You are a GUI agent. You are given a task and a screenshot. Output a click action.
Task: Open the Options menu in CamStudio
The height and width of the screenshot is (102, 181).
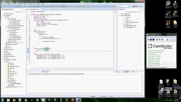coord(157,37)
